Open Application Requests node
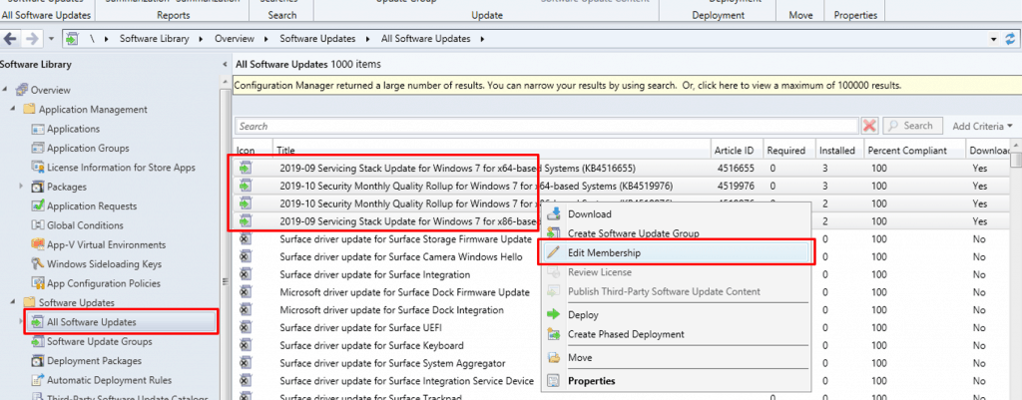1022x400 pixels. click(x=92, y=205)
